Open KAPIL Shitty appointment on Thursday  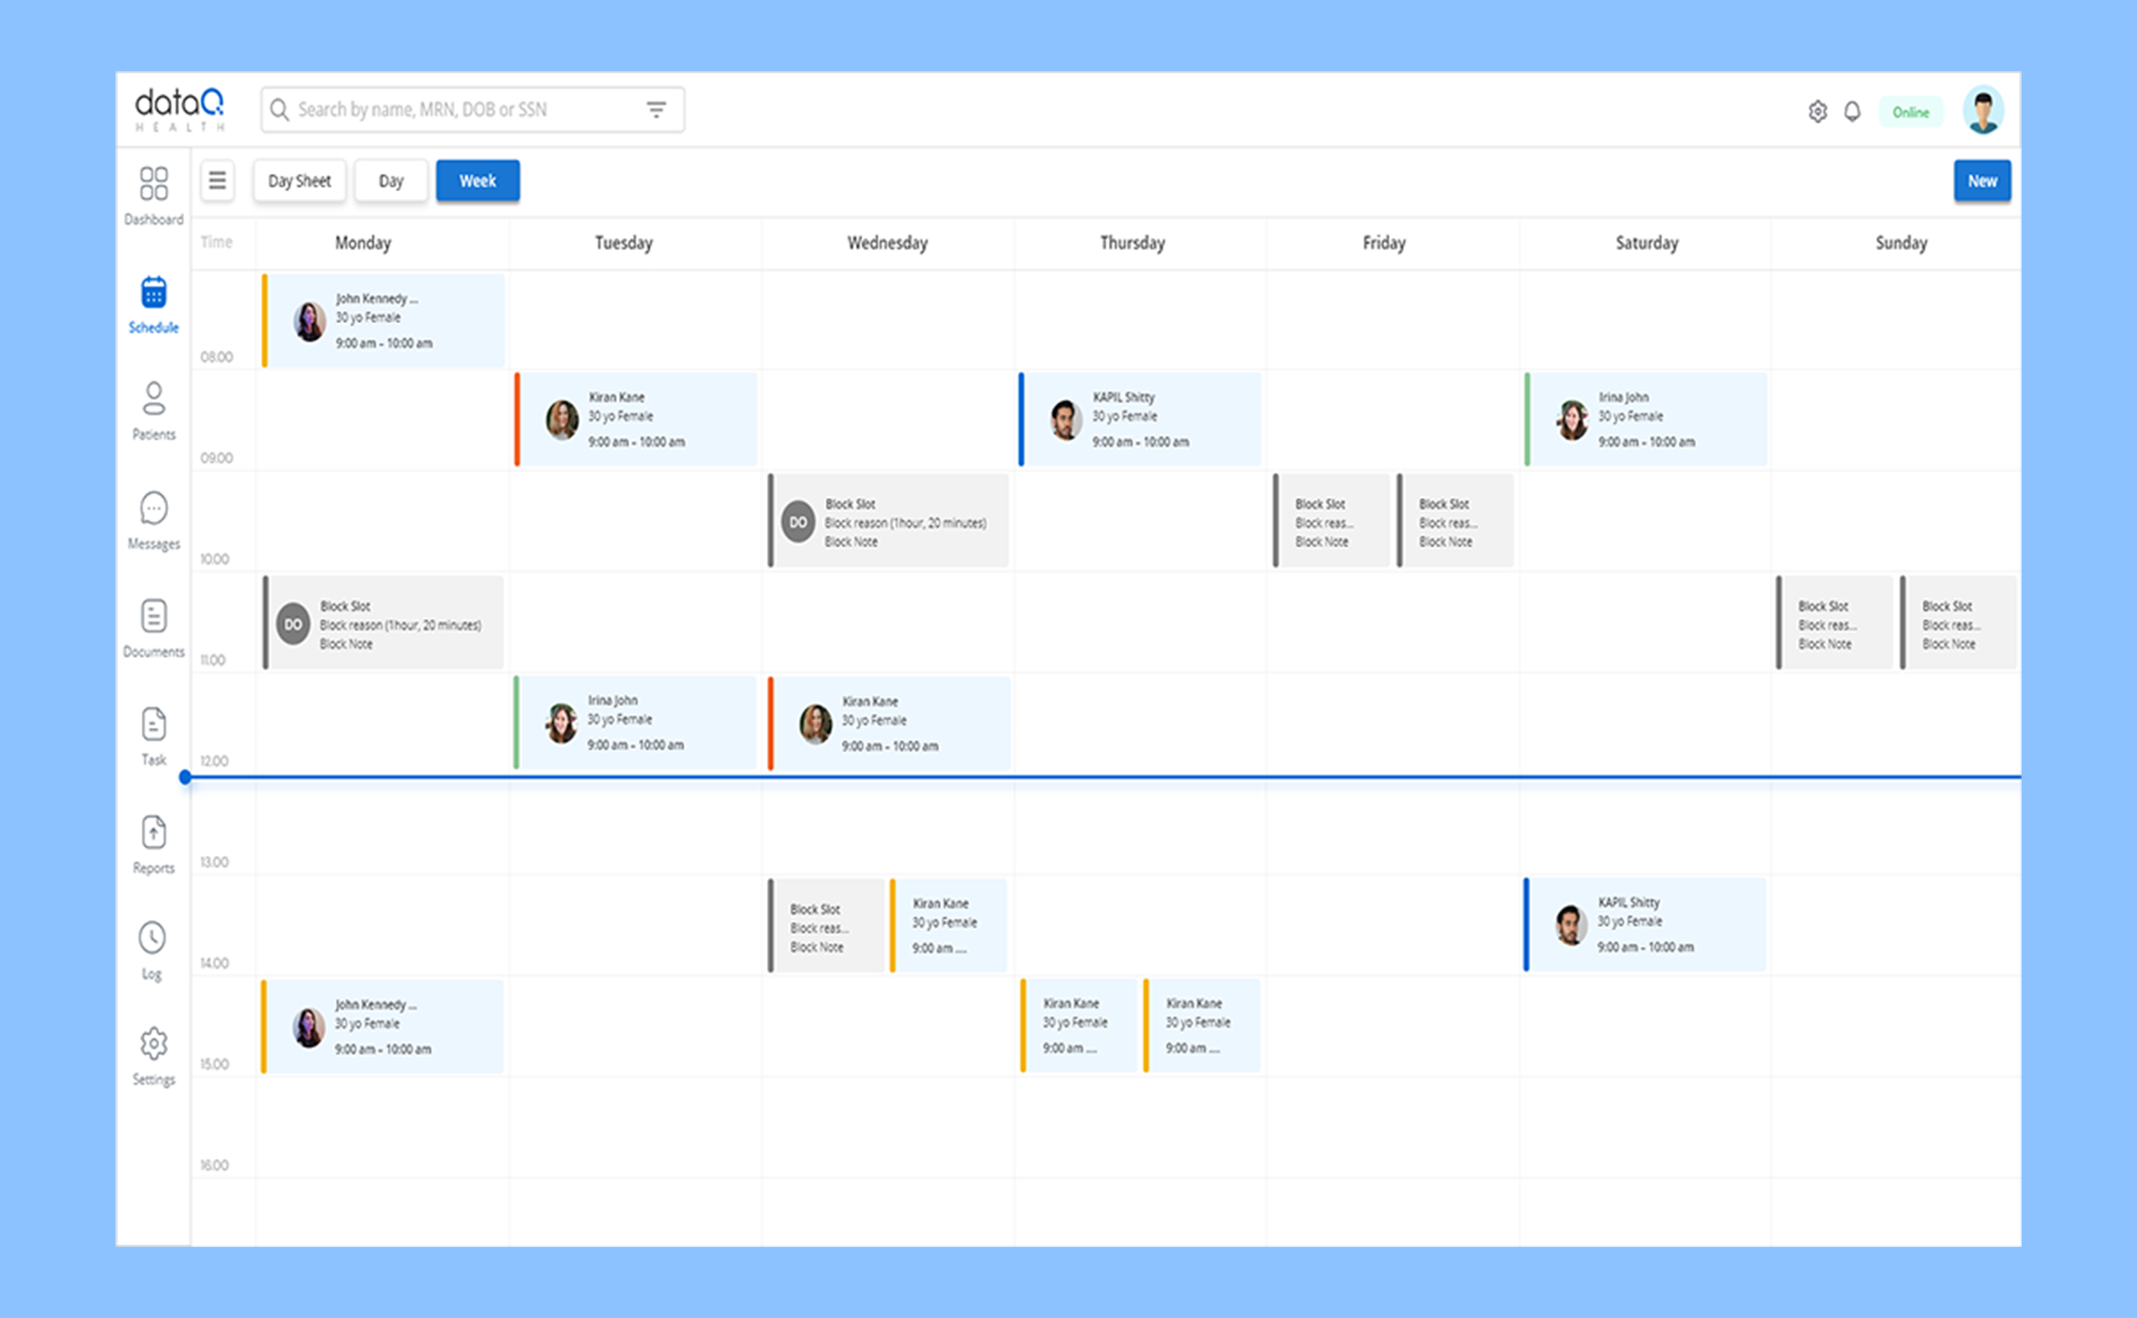click(x=1140, y=419)
